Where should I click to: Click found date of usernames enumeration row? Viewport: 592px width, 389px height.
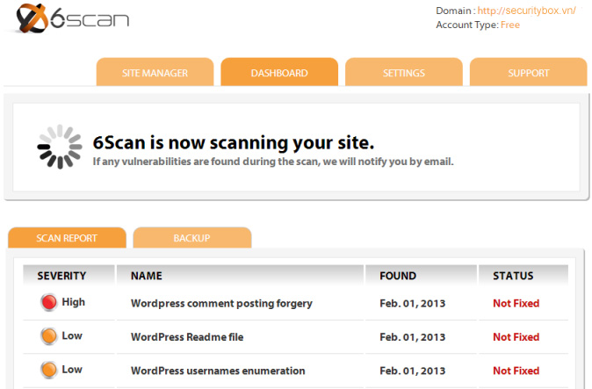click(x=413, y=371)
